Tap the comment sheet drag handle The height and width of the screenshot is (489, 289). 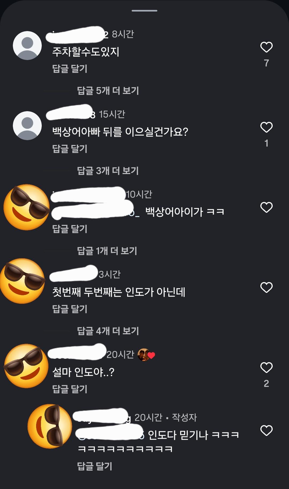point(144,11)
